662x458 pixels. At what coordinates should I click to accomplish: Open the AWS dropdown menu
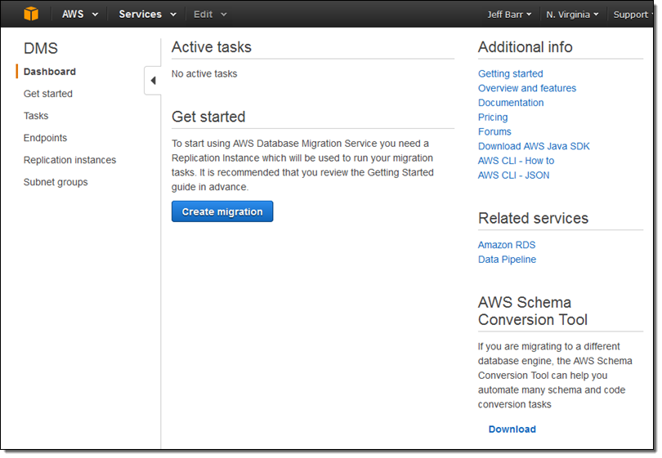click(x=79, y=14)
